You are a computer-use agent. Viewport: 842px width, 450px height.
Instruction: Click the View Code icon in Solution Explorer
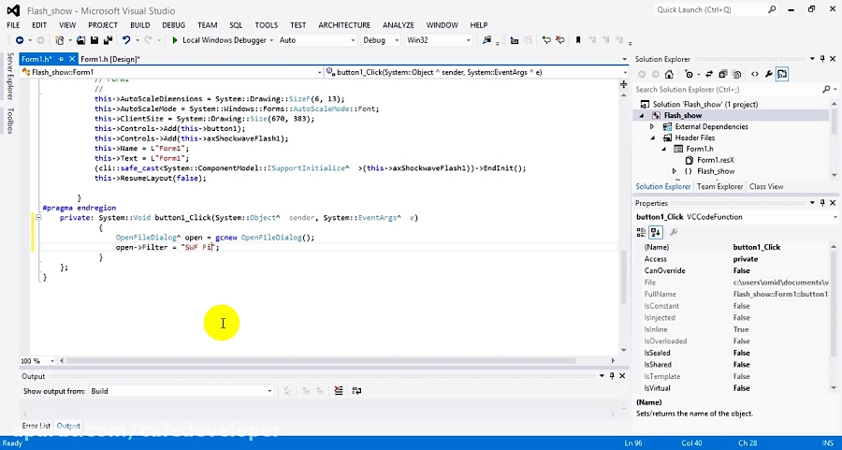[x=754, y=74]
